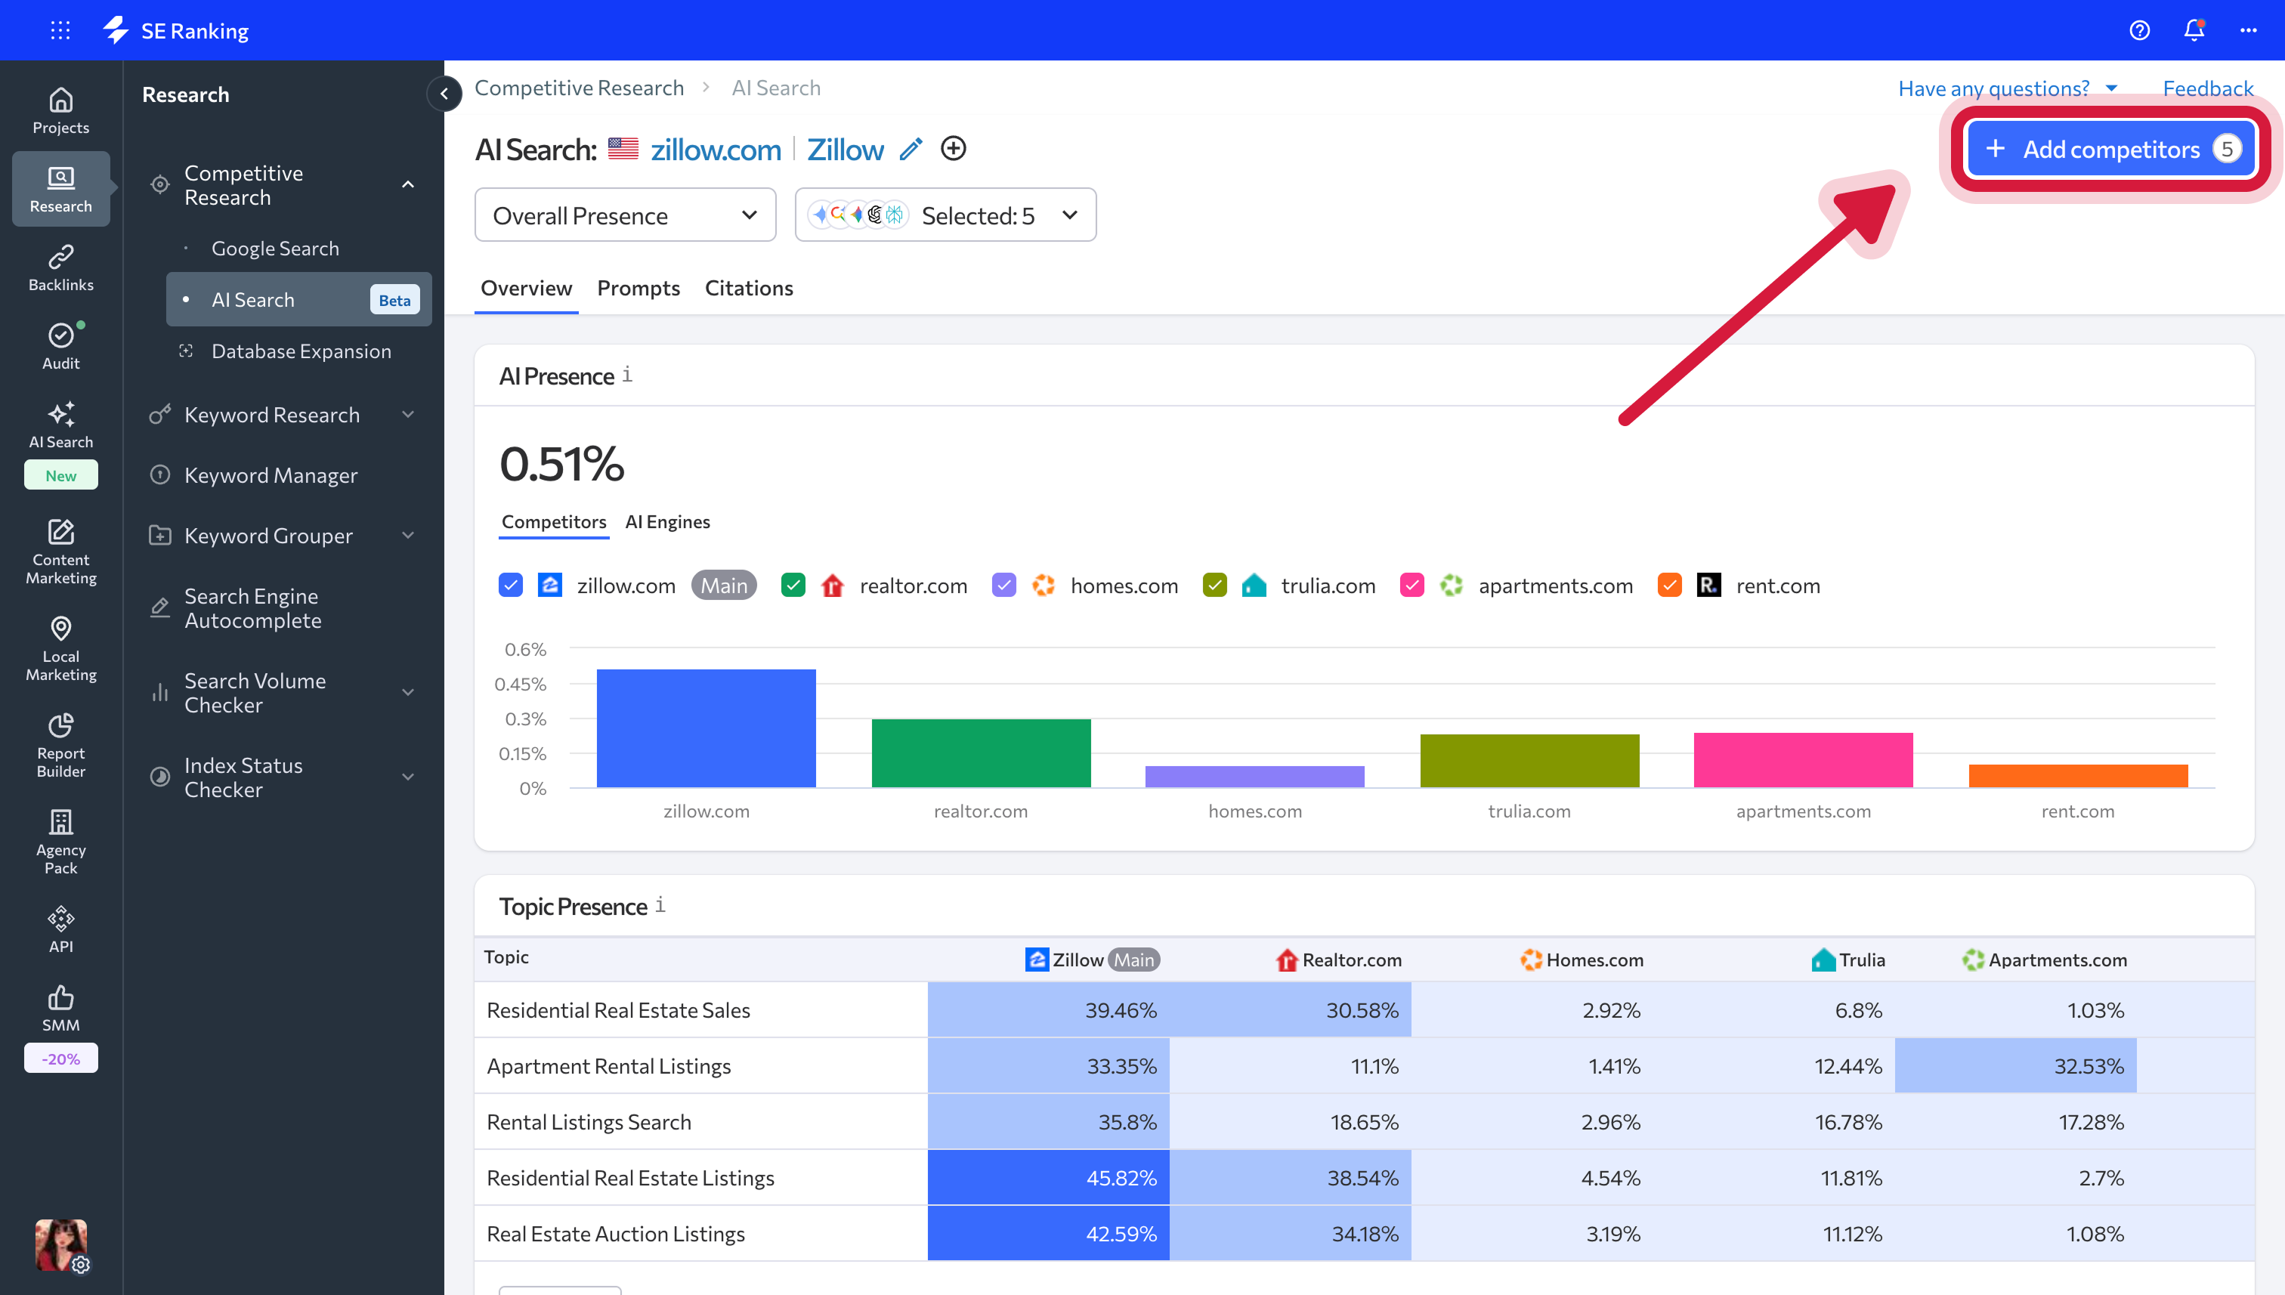Click the 45.82% Zillow cell
The height and width of the screenshot is (1295, 2285).
(x=1048, y=1178)
